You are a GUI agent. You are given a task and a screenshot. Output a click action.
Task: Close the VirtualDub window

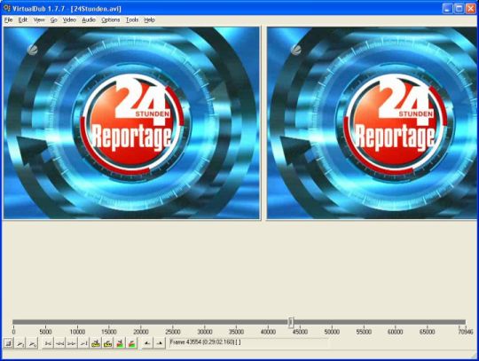point(471,8)
